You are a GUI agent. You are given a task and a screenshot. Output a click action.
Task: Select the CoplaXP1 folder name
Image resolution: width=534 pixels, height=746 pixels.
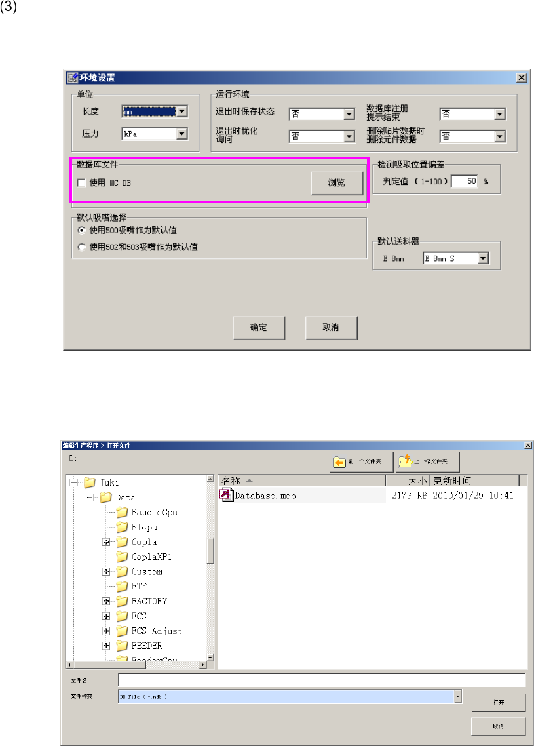pyautogui.click(x=152, y=557)
